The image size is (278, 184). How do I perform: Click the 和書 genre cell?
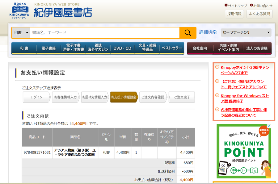[106, 153]
